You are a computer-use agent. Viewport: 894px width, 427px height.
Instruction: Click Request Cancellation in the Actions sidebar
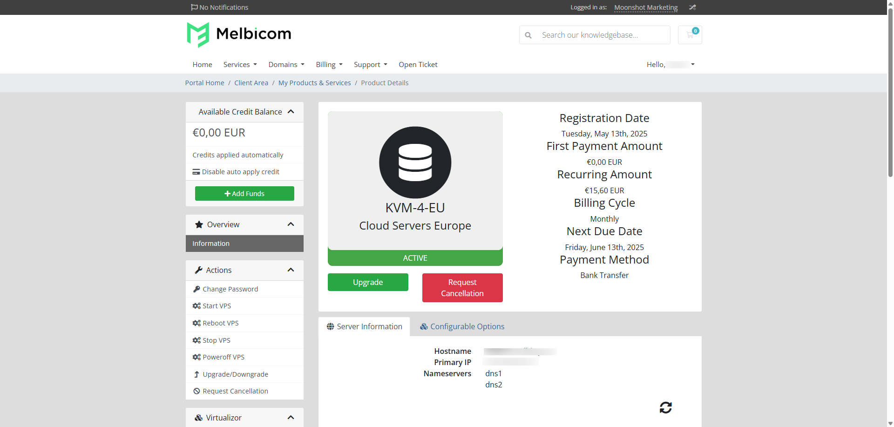pos(244,391)
